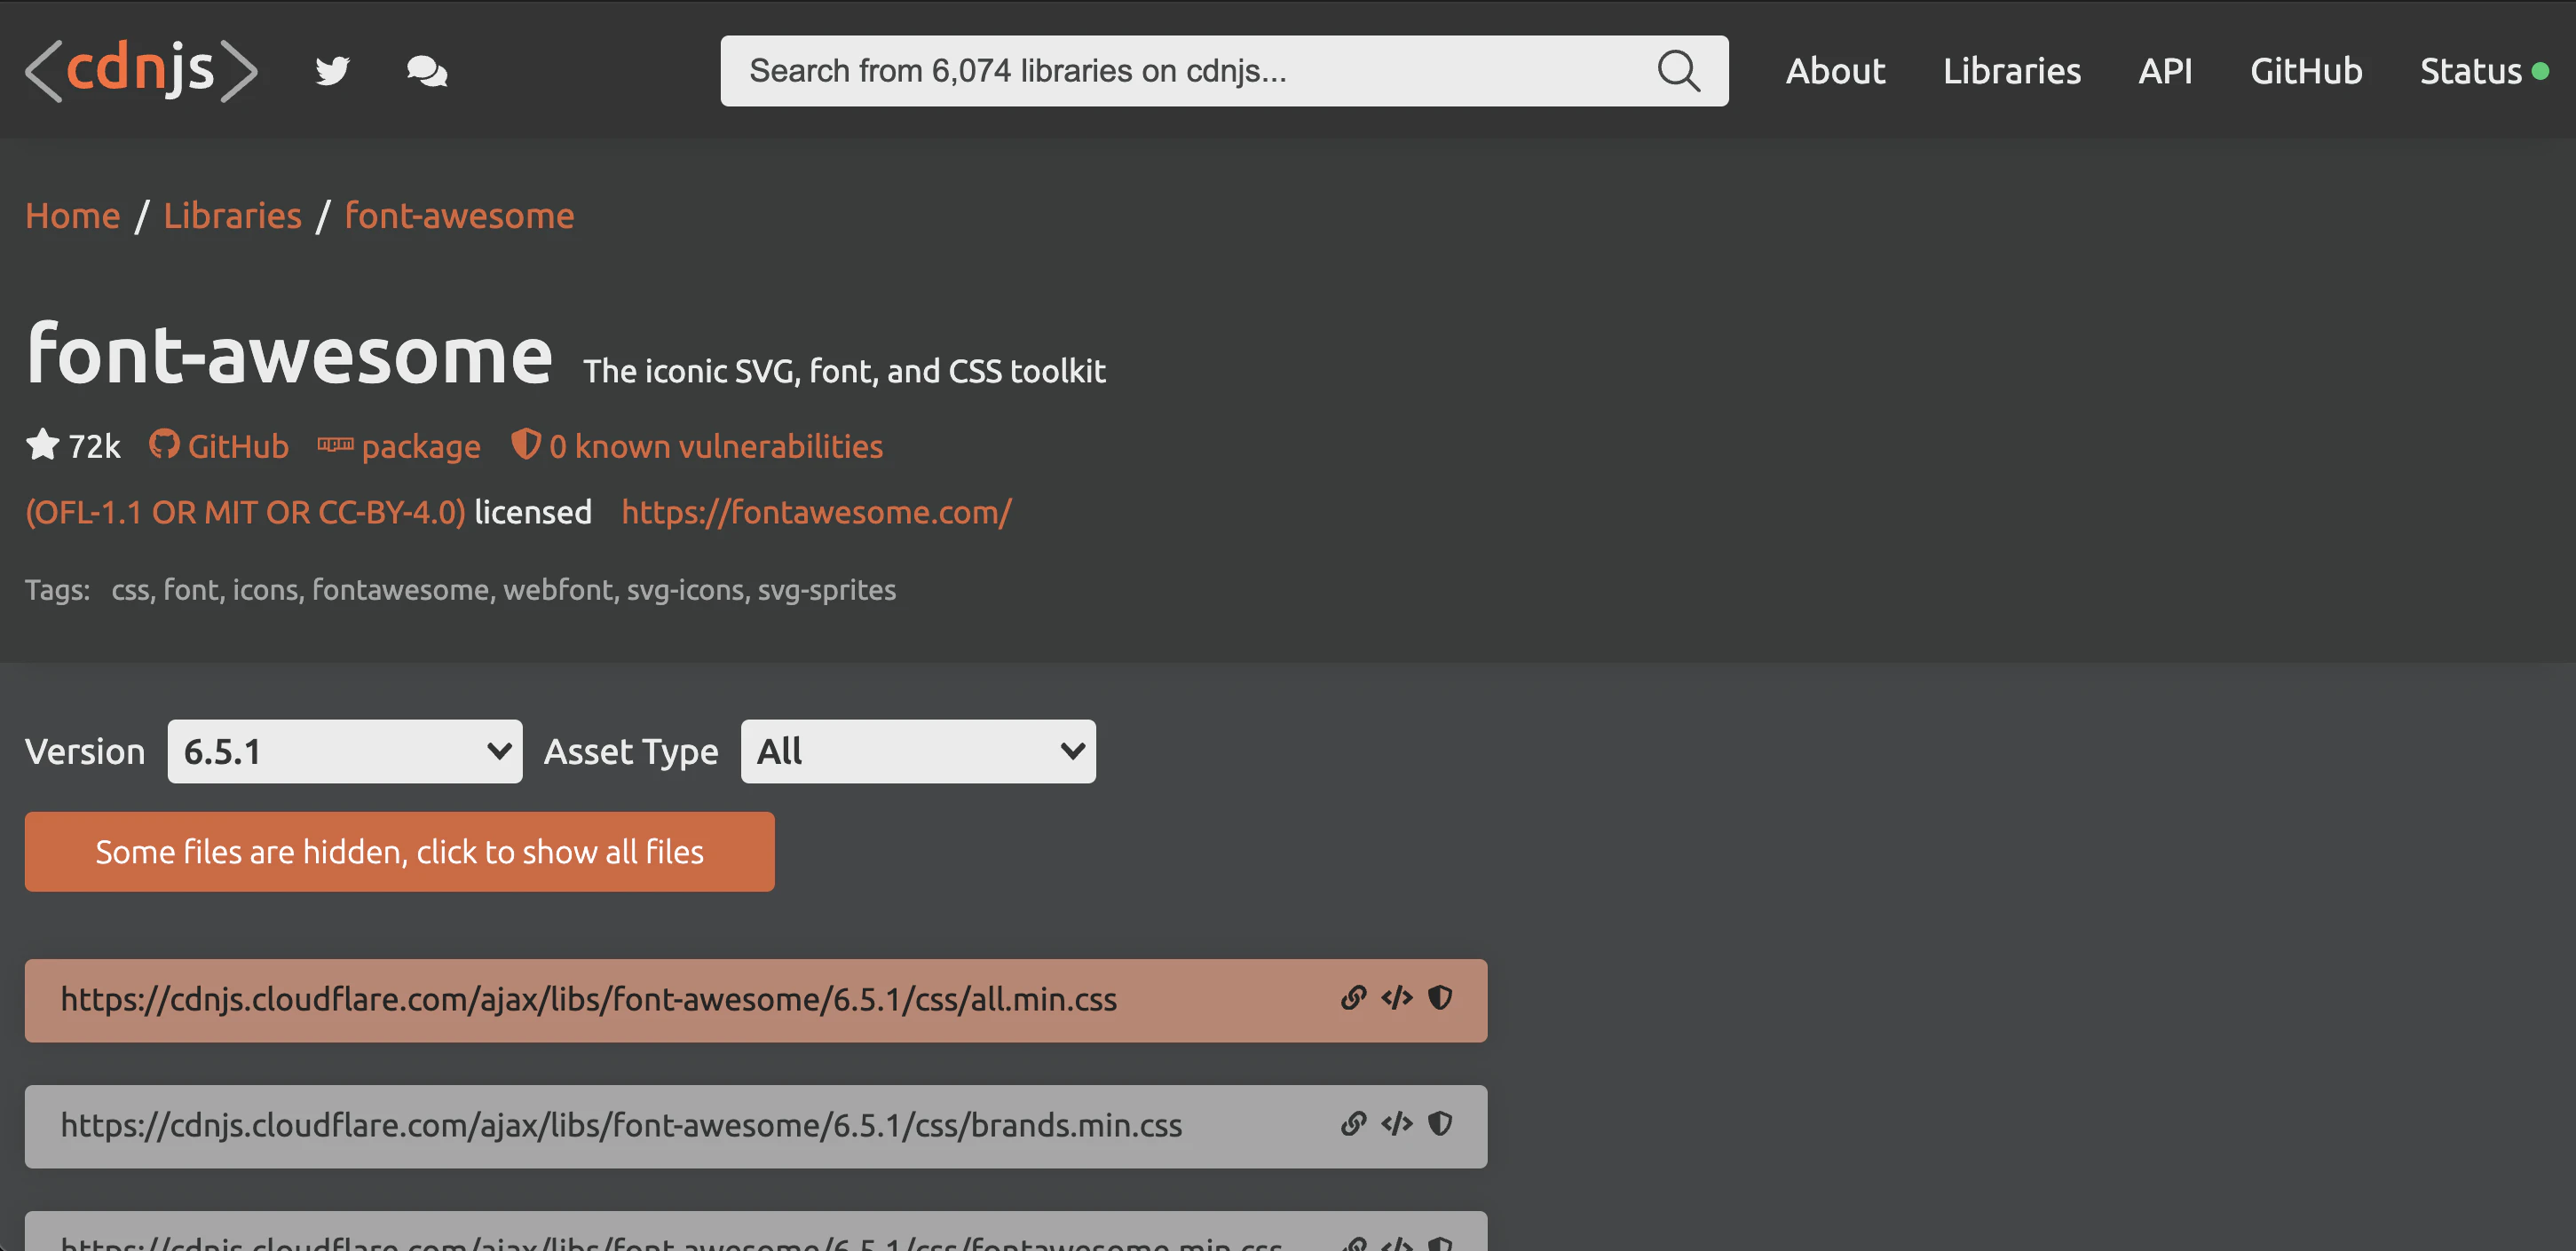Copy URL icon for all.min.css

pos(1353,998)
